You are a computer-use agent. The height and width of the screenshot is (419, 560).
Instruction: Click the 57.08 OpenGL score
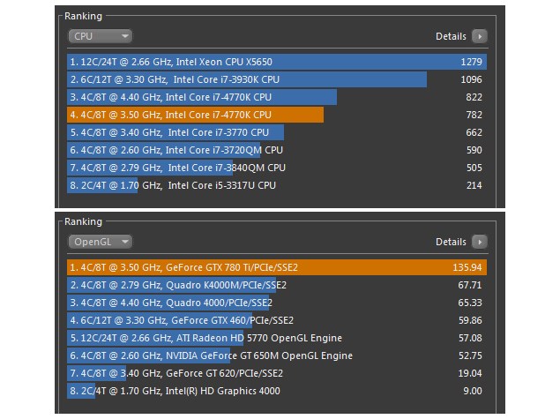click(x=470, y=338)
